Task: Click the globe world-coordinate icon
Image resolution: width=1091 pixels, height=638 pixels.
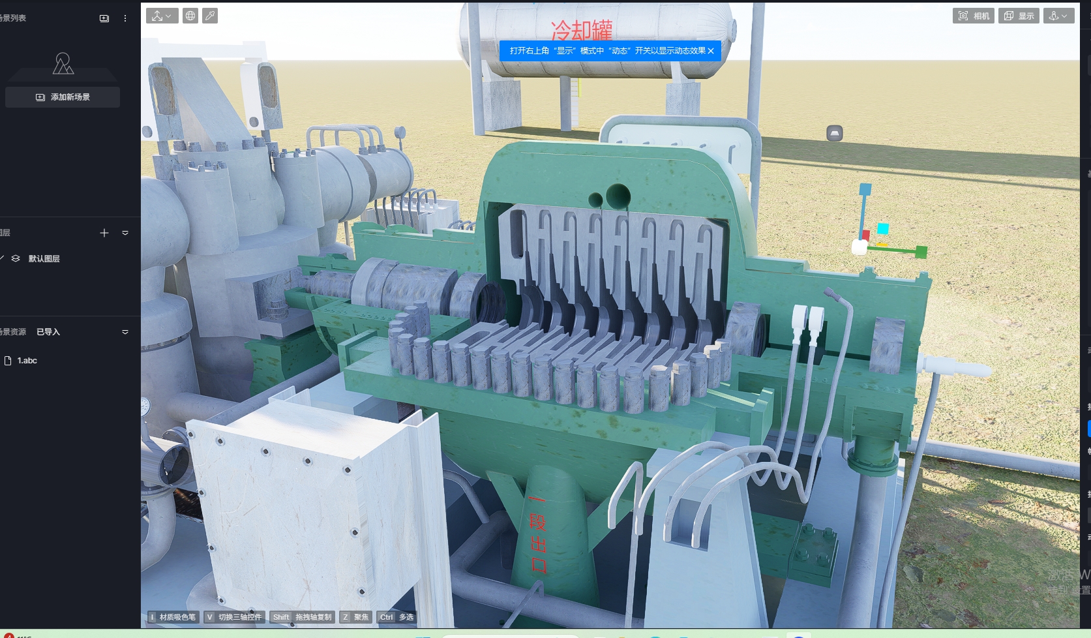Action: click(190, 16)
